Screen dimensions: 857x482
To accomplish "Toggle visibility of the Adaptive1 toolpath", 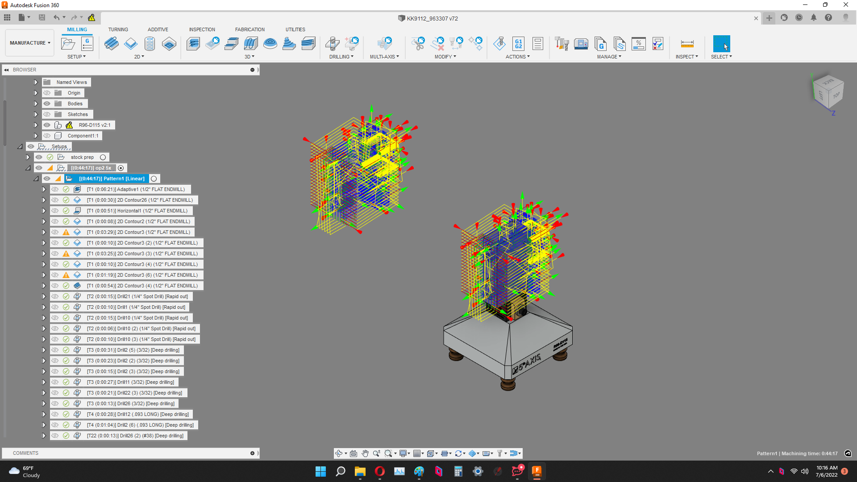I will (55, 189).
